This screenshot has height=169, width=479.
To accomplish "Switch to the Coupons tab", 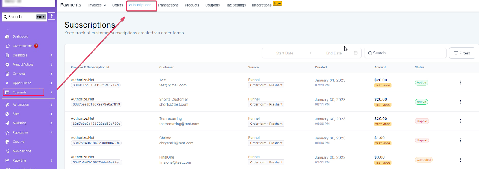I will 213,5.
